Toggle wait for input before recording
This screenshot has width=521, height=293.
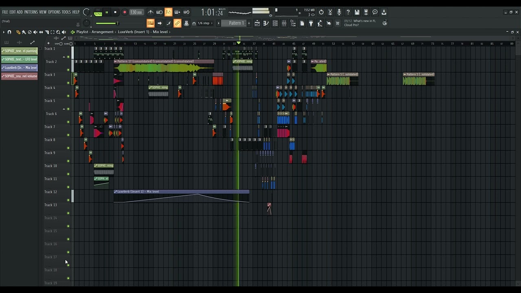(x=160, y=12)
